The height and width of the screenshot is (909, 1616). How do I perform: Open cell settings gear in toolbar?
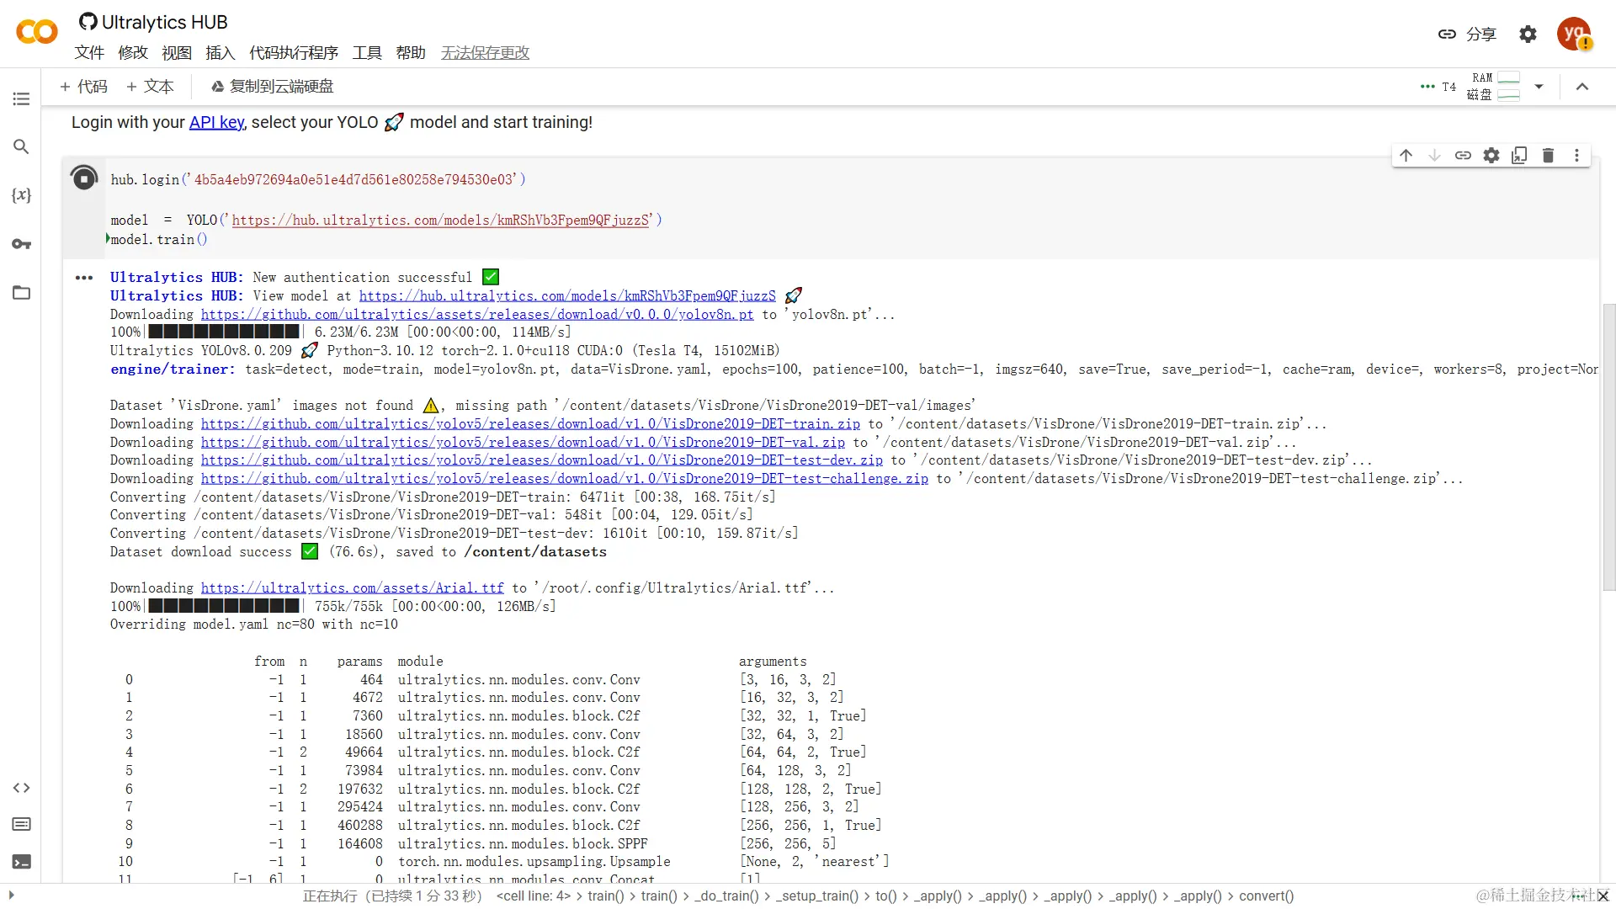tap(1491, 156)
